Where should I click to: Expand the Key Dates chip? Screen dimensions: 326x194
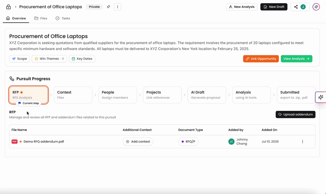pos(82,59)
